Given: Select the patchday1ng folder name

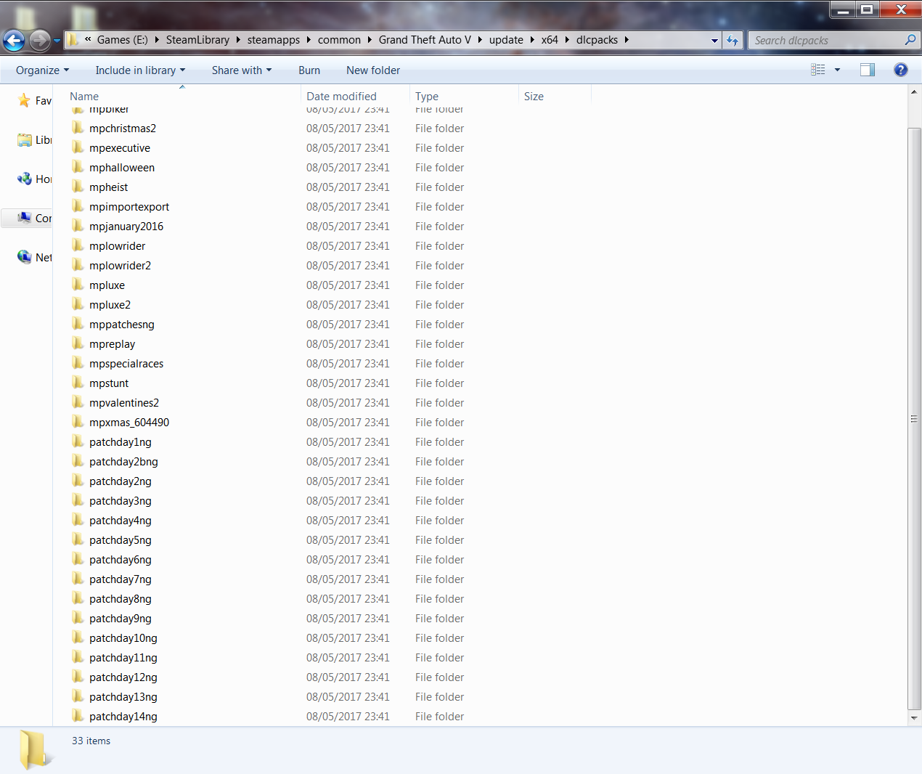Looking at the screenshot, I should point(121,442).
